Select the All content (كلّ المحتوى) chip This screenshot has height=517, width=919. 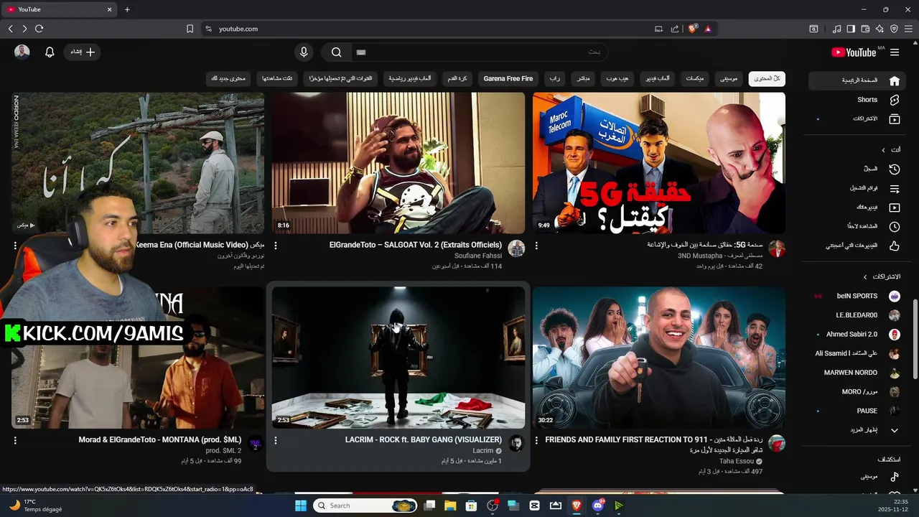click(x=767, y=78)
